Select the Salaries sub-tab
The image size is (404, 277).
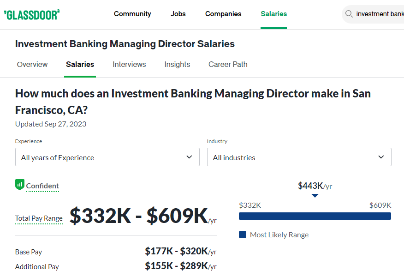(80, 64)
